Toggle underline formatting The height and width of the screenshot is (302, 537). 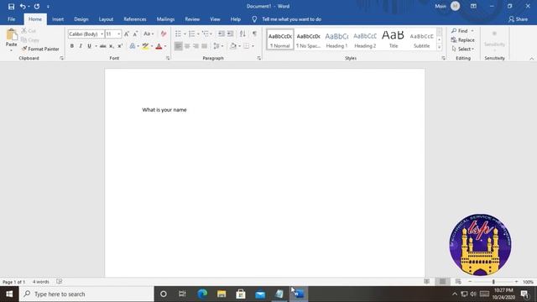[89, 46]
